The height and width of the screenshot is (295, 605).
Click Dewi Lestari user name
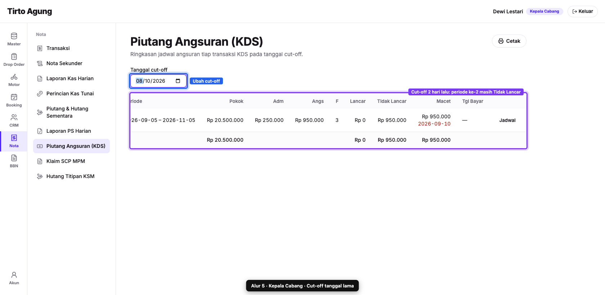point(508,12)
